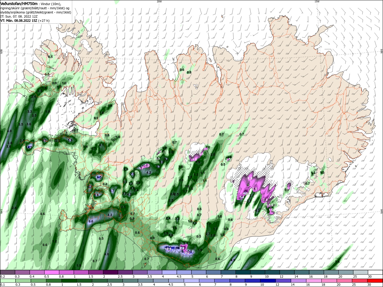This screenshot has height=287, width=383.
Task: Click the 'VT: Mán. 08.08.2022 15Z' valid time
Action: pyautogui.click(x=19, y=21)
